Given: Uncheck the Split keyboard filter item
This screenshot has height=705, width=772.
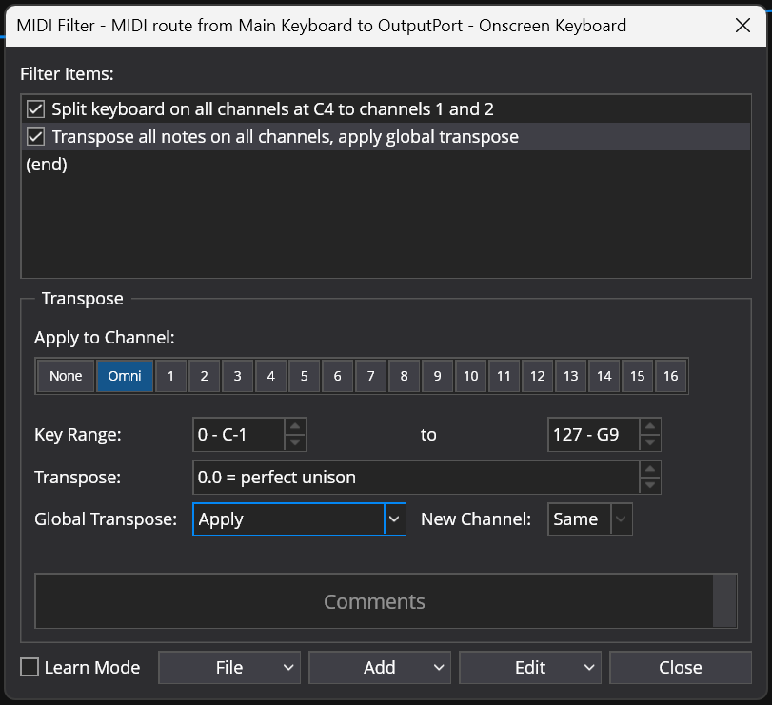Looking at the screenshot, I should click(35, 108).
